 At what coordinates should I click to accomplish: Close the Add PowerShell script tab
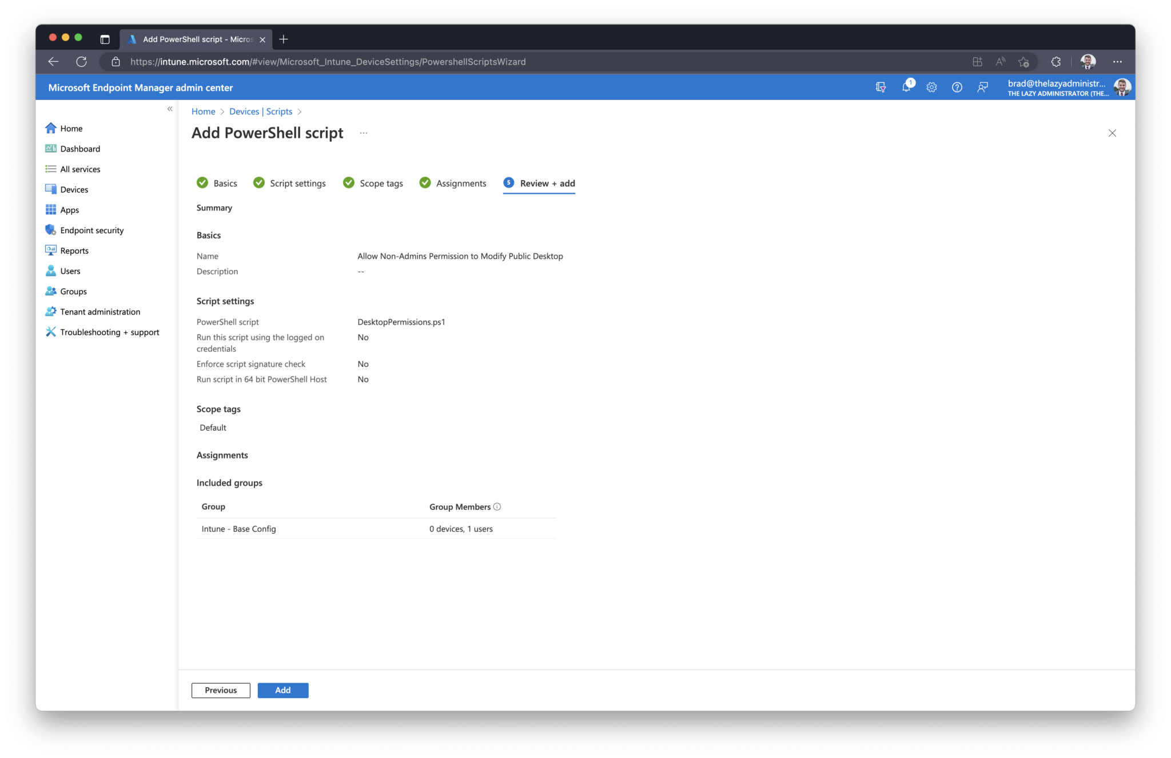click(x=262, y=39)
